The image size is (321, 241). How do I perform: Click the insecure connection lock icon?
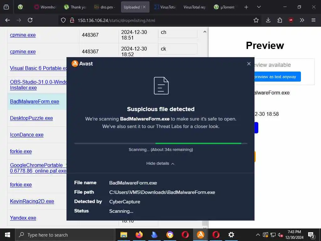tap(72, 20)
